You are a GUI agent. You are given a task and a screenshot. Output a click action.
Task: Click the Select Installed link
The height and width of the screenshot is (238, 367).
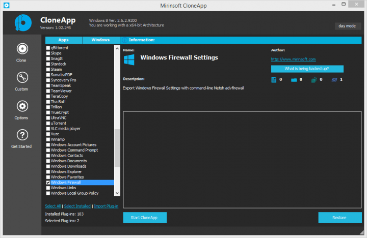click(77, 206)
